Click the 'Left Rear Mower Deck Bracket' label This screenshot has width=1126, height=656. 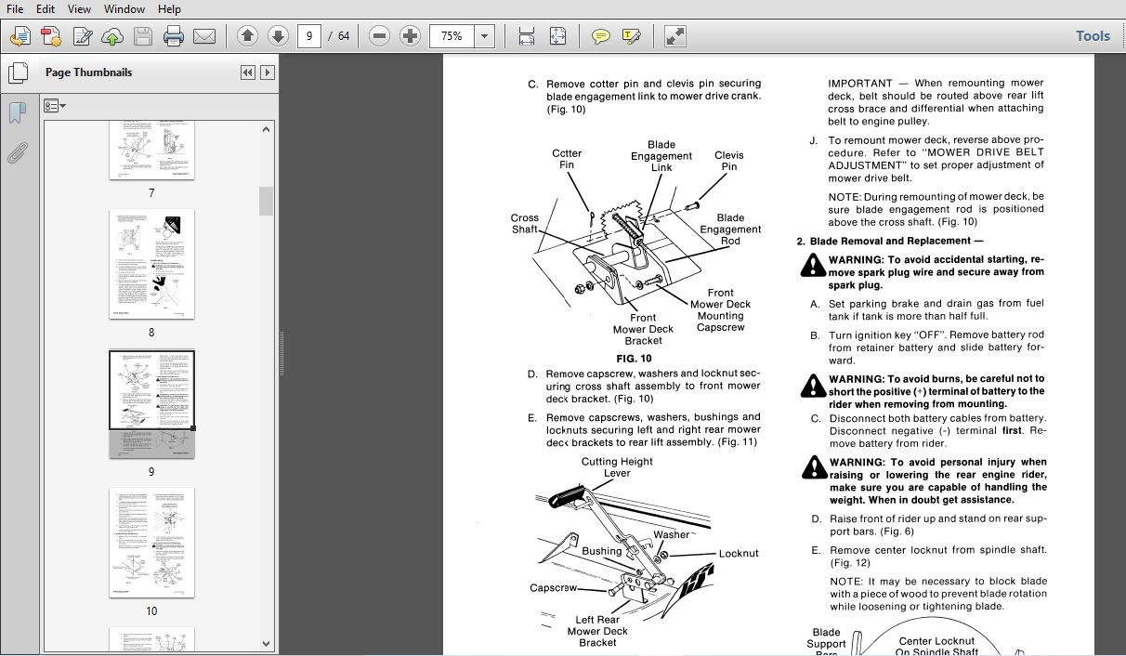coord(597,631)
